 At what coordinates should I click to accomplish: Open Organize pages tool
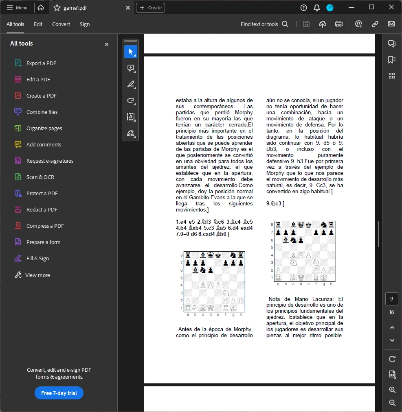pos(38,129)
